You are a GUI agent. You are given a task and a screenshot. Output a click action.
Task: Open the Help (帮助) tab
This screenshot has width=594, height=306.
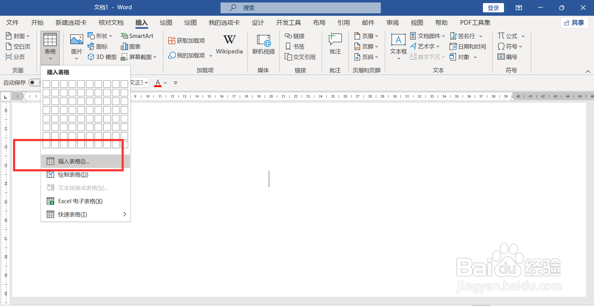point(441,23)
